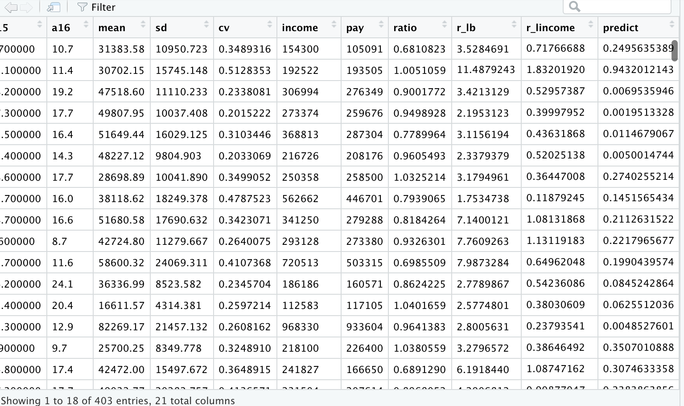Viewport: 684px width, 406px height.
Task: Click ratio cell 1.0051059
Action: click(x=420, y=70)
